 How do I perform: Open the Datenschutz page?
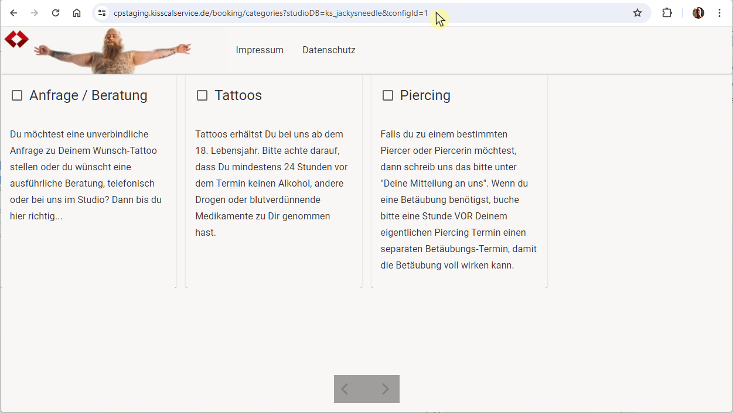pyautogui.click(x=329, y=50)
